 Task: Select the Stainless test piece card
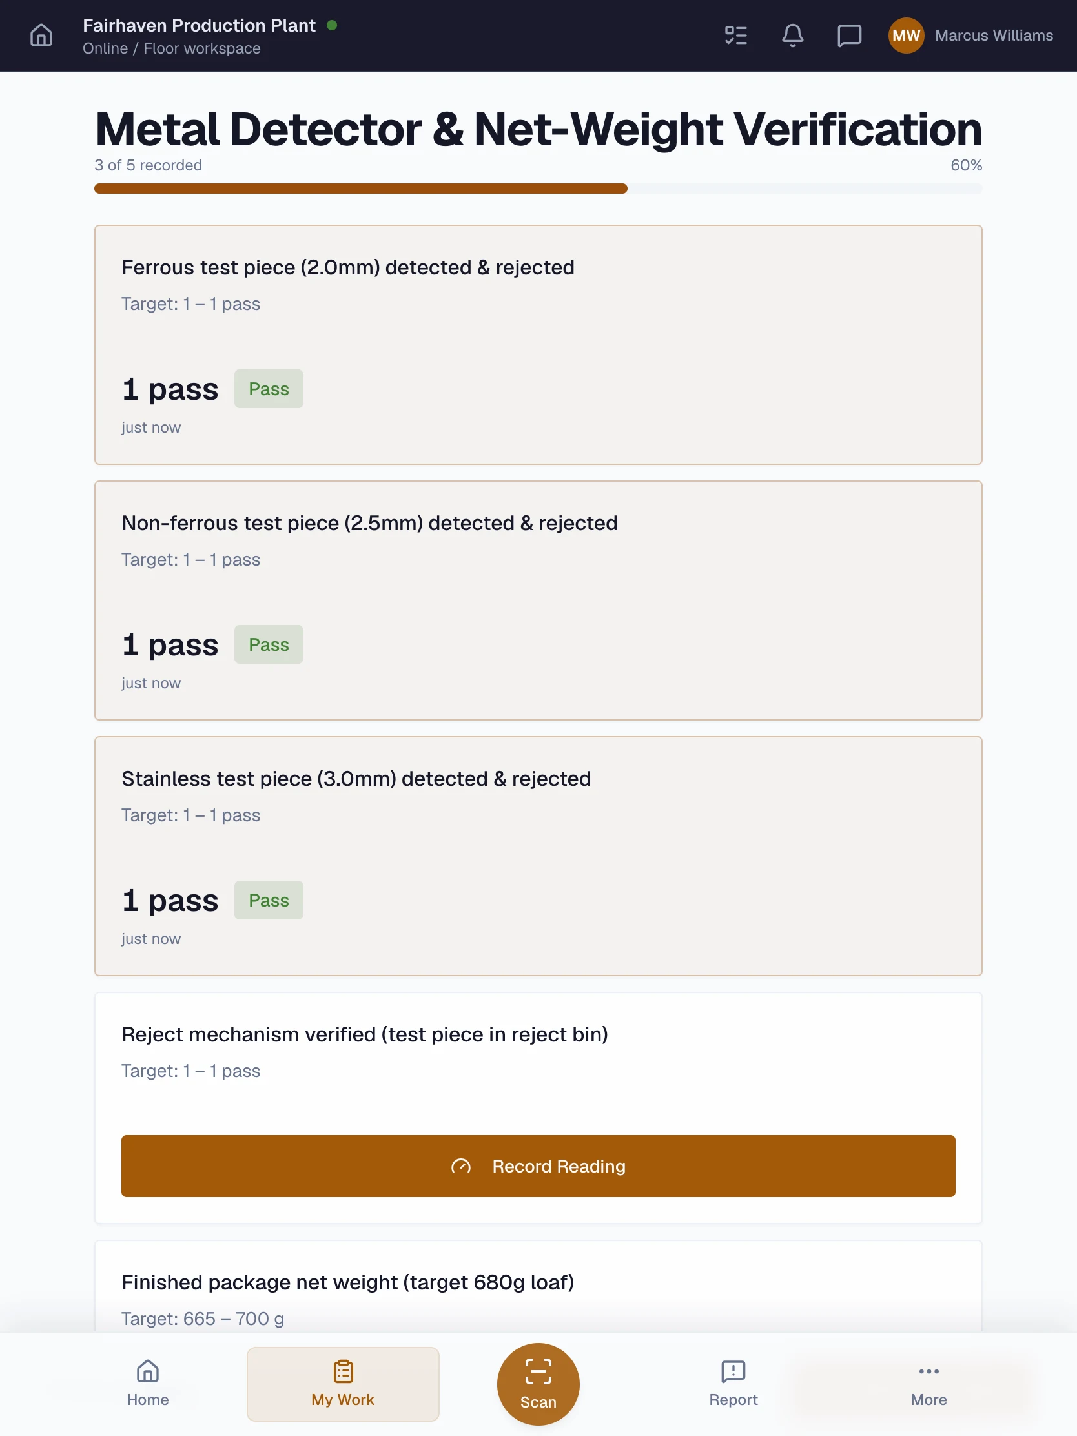coord(538,856)
